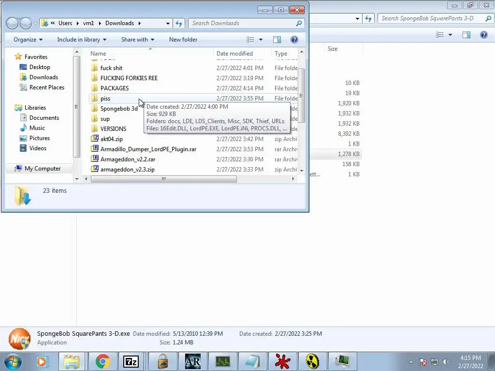Open Music library in navigation pane

coord(37,128)
